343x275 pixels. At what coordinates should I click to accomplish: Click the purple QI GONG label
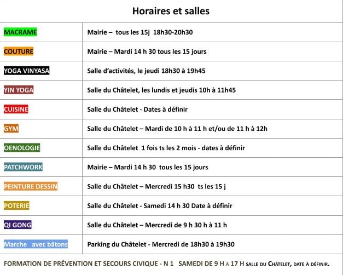(x=18, y=225)
